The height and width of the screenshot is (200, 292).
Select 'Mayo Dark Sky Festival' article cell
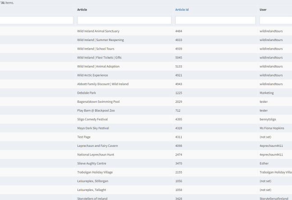(93, 128)
